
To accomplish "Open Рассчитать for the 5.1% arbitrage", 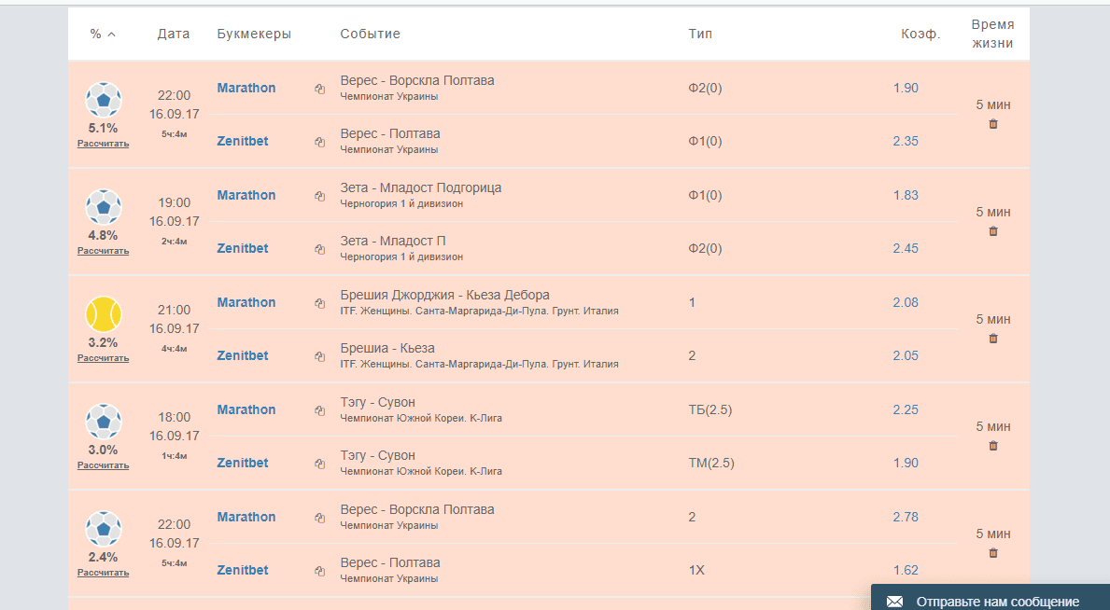I will click(x=104, y=144).
